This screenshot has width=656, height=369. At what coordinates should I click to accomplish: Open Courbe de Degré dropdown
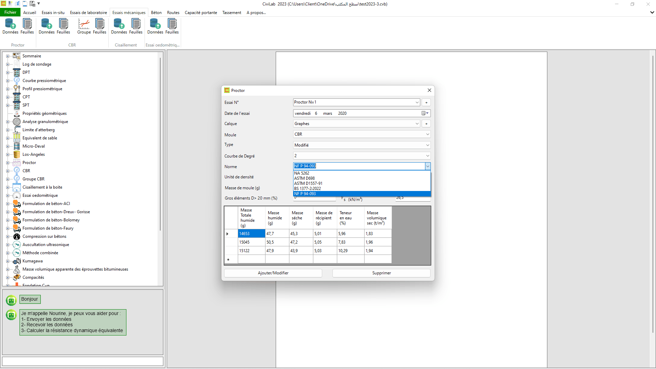[427, 156]
